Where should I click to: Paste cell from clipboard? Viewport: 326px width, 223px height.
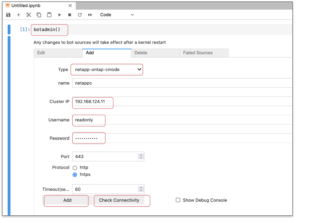49,15
